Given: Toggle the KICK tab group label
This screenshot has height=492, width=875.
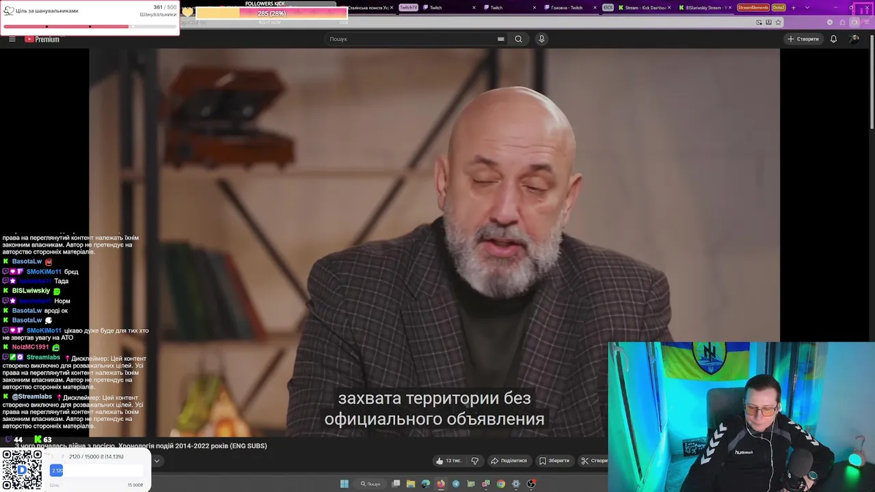Looking at the screenshot, I should (608, 8).
